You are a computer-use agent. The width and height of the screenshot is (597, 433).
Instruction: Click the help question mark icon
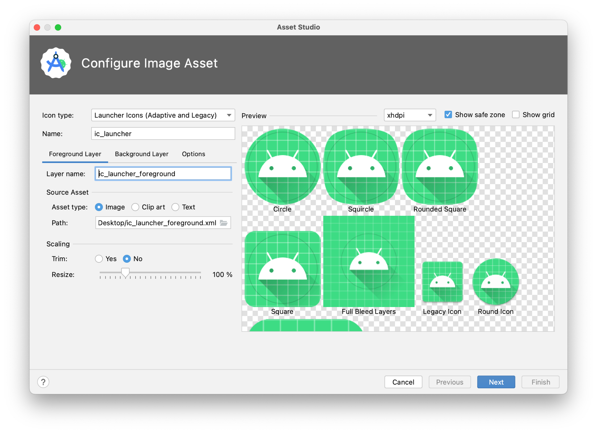43,382
